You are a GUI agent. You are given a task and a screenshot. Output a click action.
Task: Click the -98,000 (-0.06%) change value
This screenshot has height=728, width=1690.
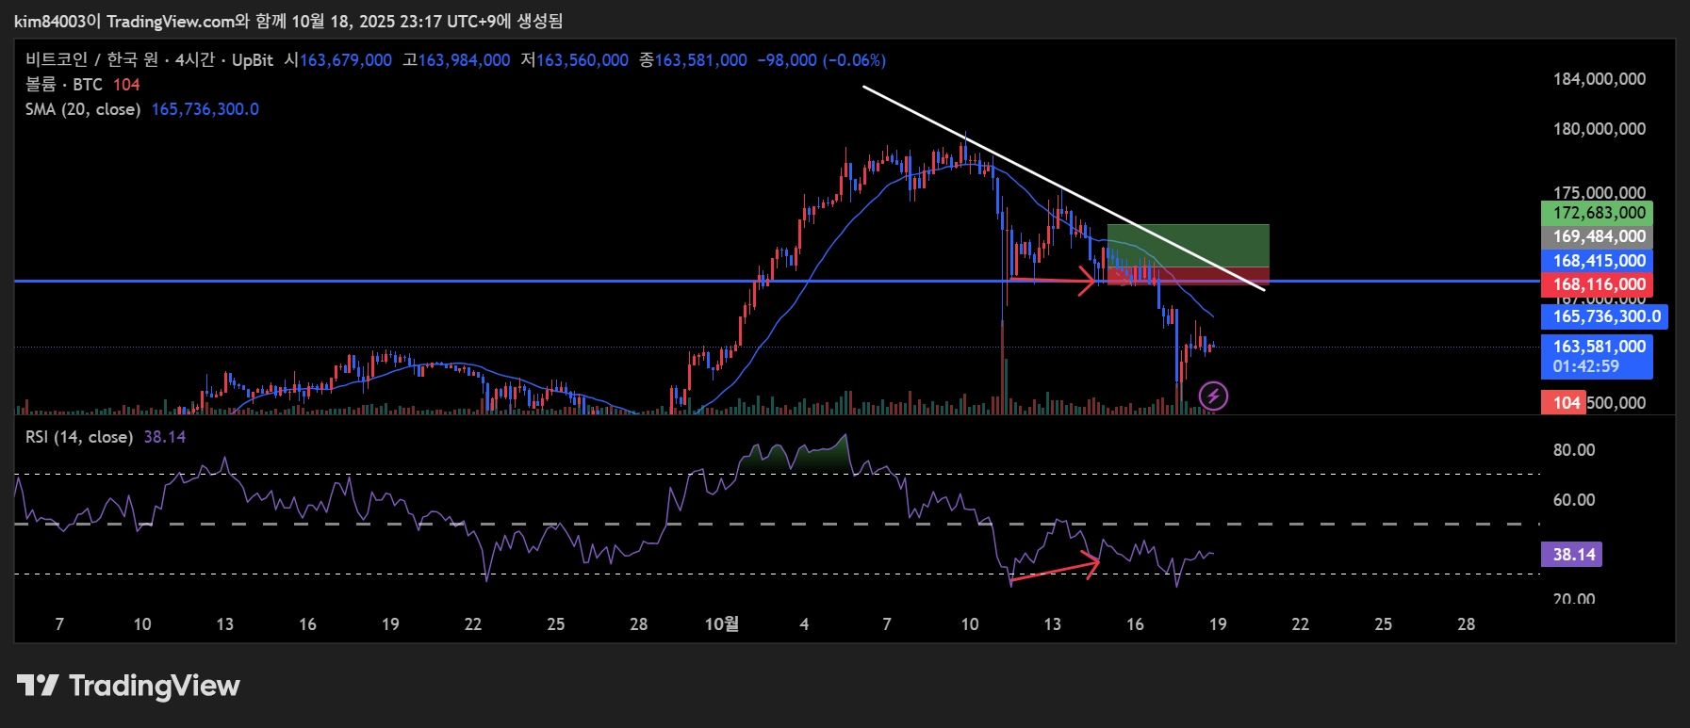pyautogui.click(x=821, y=60)
